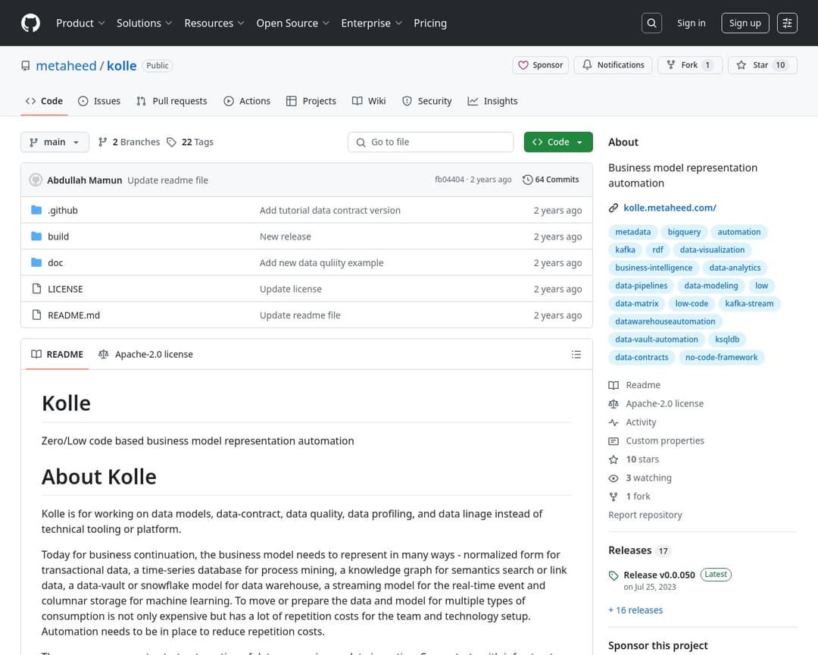Viewport: 818px width, 655px height.
Task: Select the README tab above the content
Action: [58, 354]
